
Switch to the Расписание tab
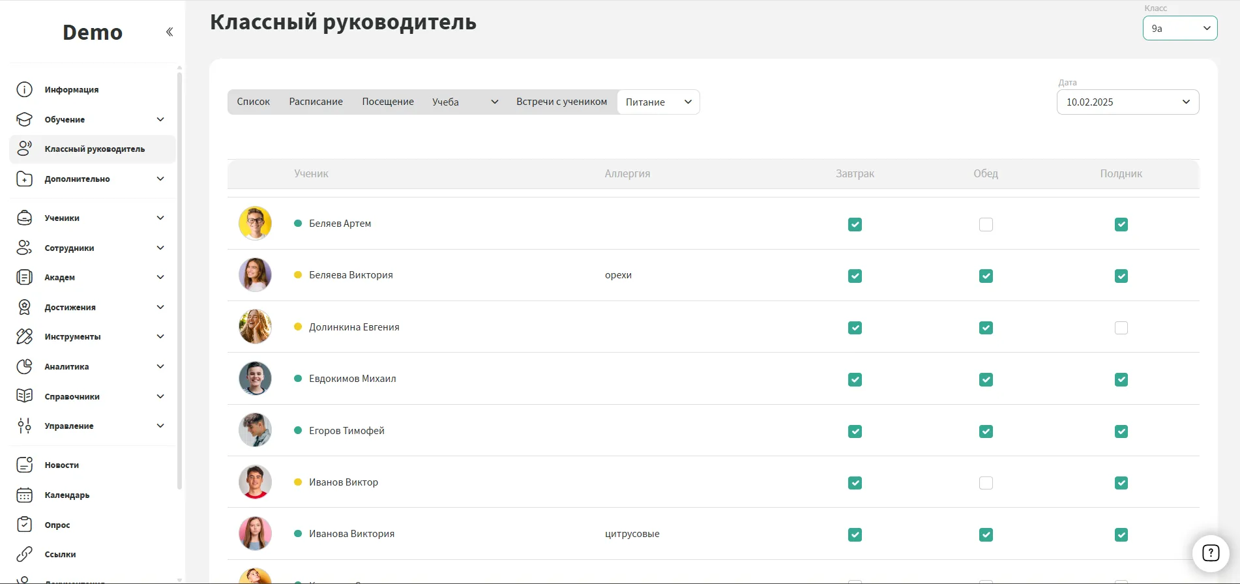(316, 102)
